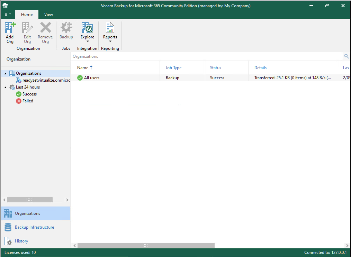The width and height of the screenshot is (351, 257).
Task: Click the Organizations buildings icon in bottom pane
Action: (8, 214)
